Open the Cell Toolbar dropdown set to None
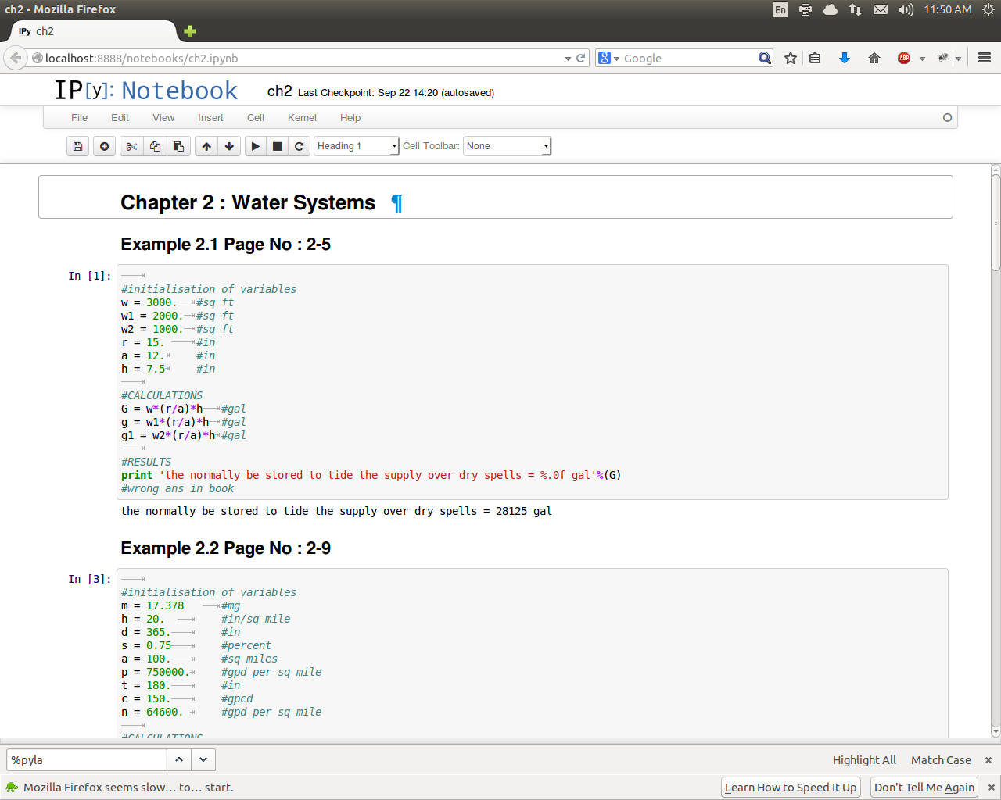This screenshot has width=1001, height=800. [508, 146]
